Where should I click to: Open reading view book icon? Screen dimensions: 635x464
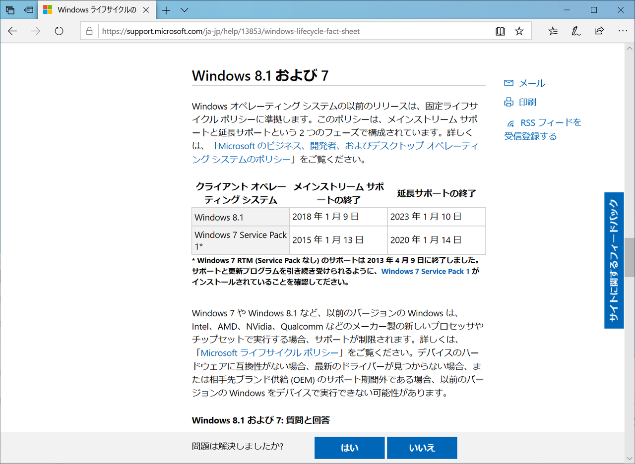point(500,31)
